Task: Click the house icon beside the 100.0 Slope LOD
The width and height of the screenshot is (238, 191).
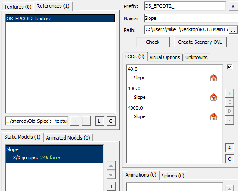Action: click(x=214, y=97)
